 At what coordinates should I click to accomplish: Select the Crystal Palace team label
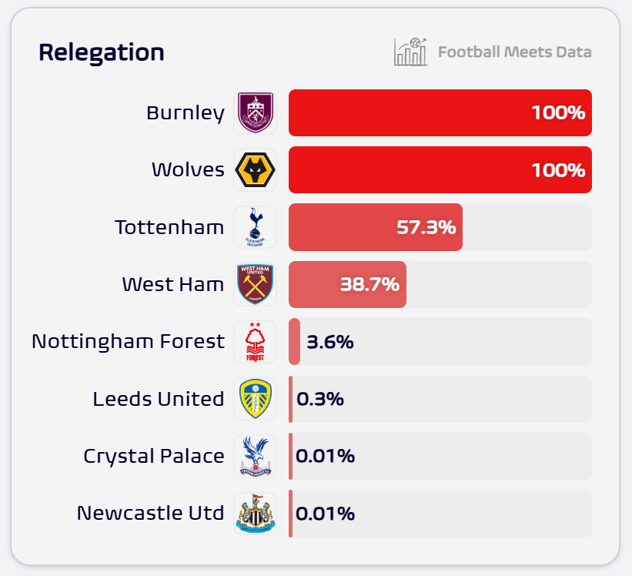point(154,456)
